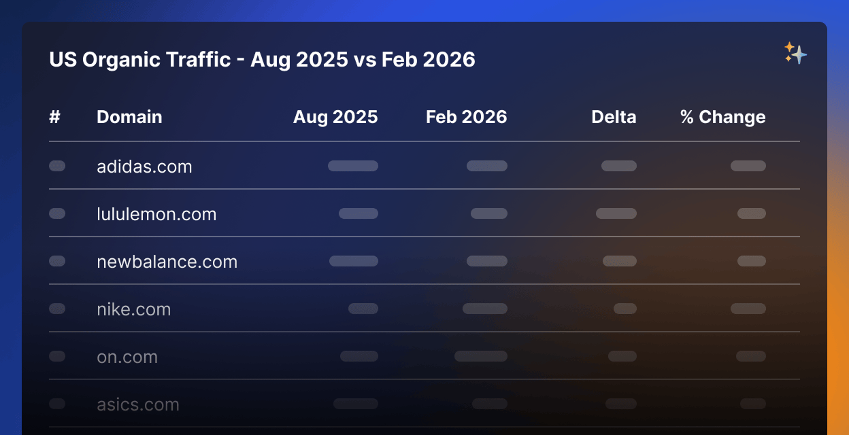Click the US Organic Traffic title

(262, 60)
